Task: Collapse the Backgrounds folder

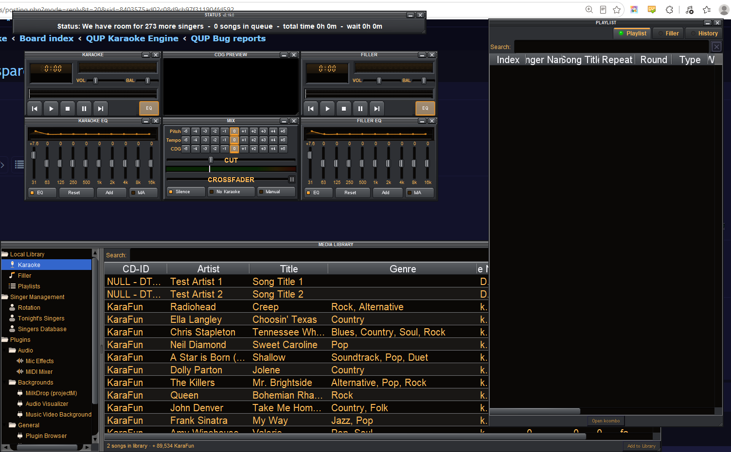Action: [13, 382]
